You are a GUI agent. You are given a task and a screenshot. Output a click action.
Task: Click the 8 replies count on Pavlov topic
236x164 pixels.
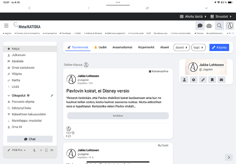pos(68,136)
